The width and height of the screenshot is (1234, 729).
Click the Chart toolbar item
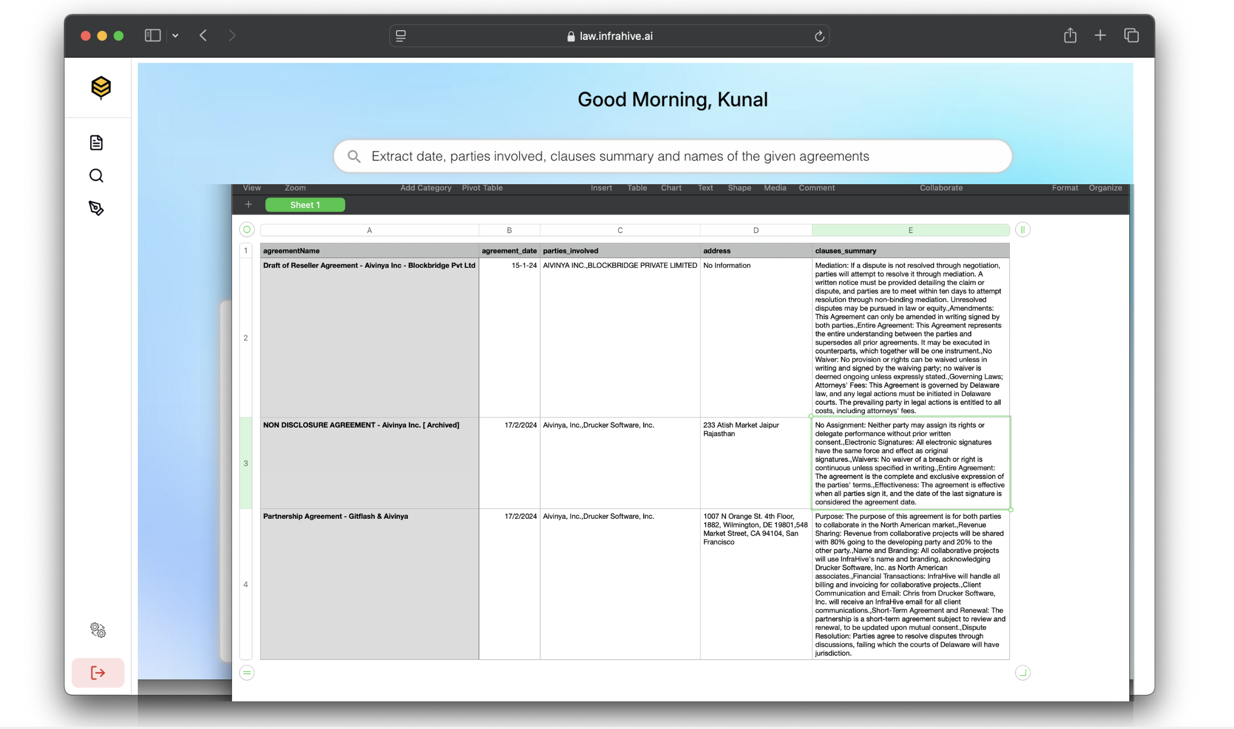pos(671,188)
